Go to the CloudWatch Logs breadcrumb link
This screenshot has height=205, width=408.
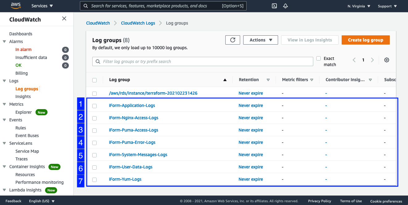(138, 23)
